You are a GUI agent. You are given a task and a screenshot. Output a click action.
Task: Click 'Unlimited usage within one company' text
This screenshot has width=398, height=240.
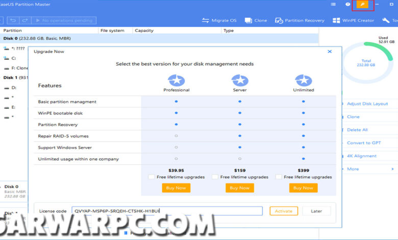click(x=79, y=159)
